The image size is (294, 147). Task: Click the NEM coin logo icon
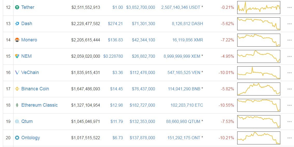point(17,56)
